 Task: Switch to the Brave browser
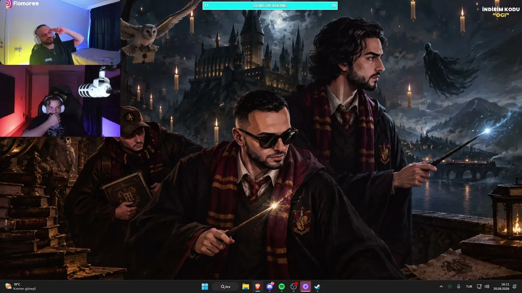tap(257, 286)
